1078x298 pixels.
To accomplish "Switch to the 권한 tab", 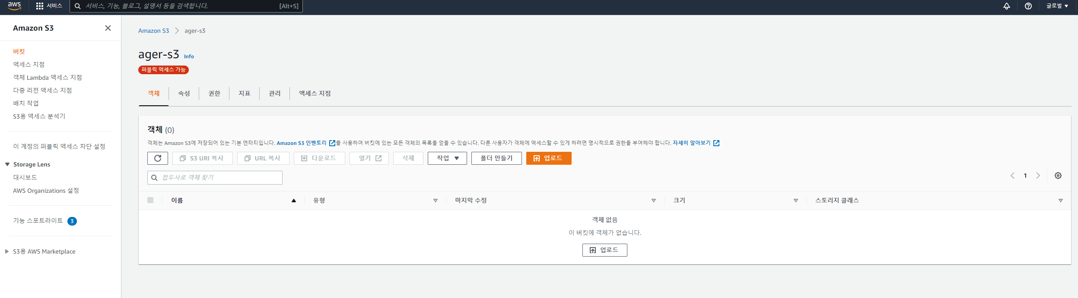I will 214,94.
